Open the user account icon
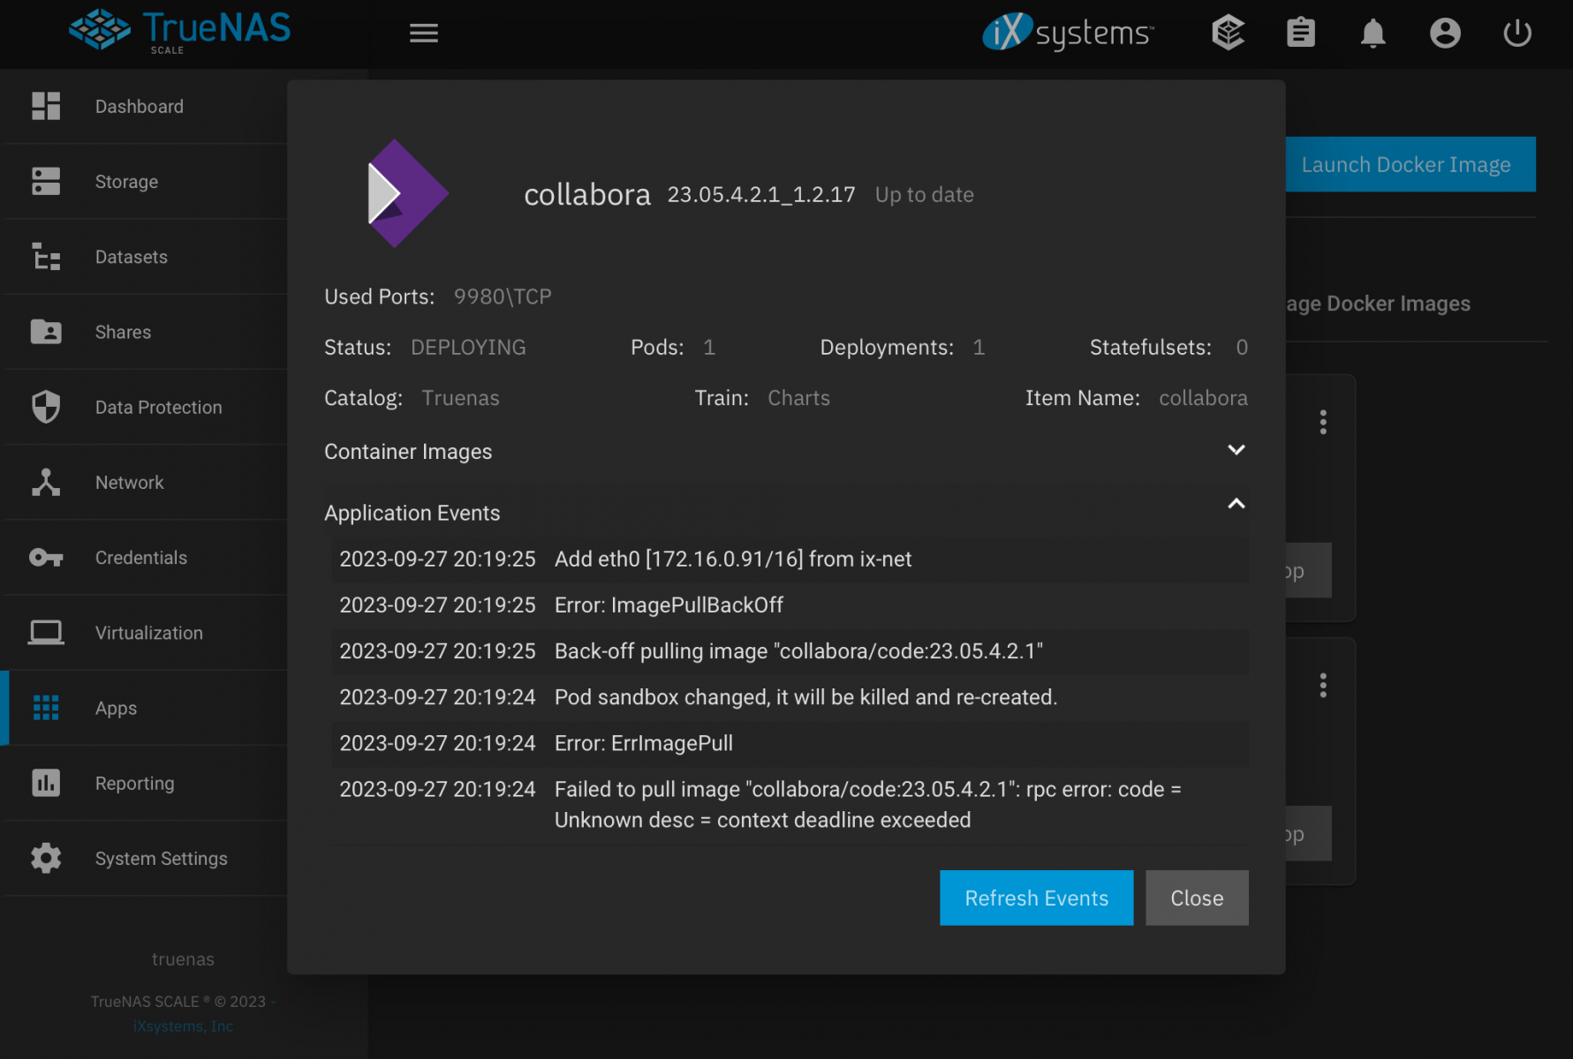Screen dimensions: 1573x1059 coord(1446,34)
